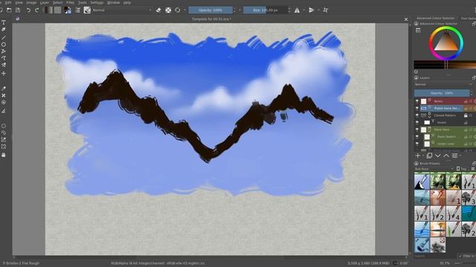Toggle horizontal mirror tool
This screenshot has width=476, height=267.
[297, 10]
